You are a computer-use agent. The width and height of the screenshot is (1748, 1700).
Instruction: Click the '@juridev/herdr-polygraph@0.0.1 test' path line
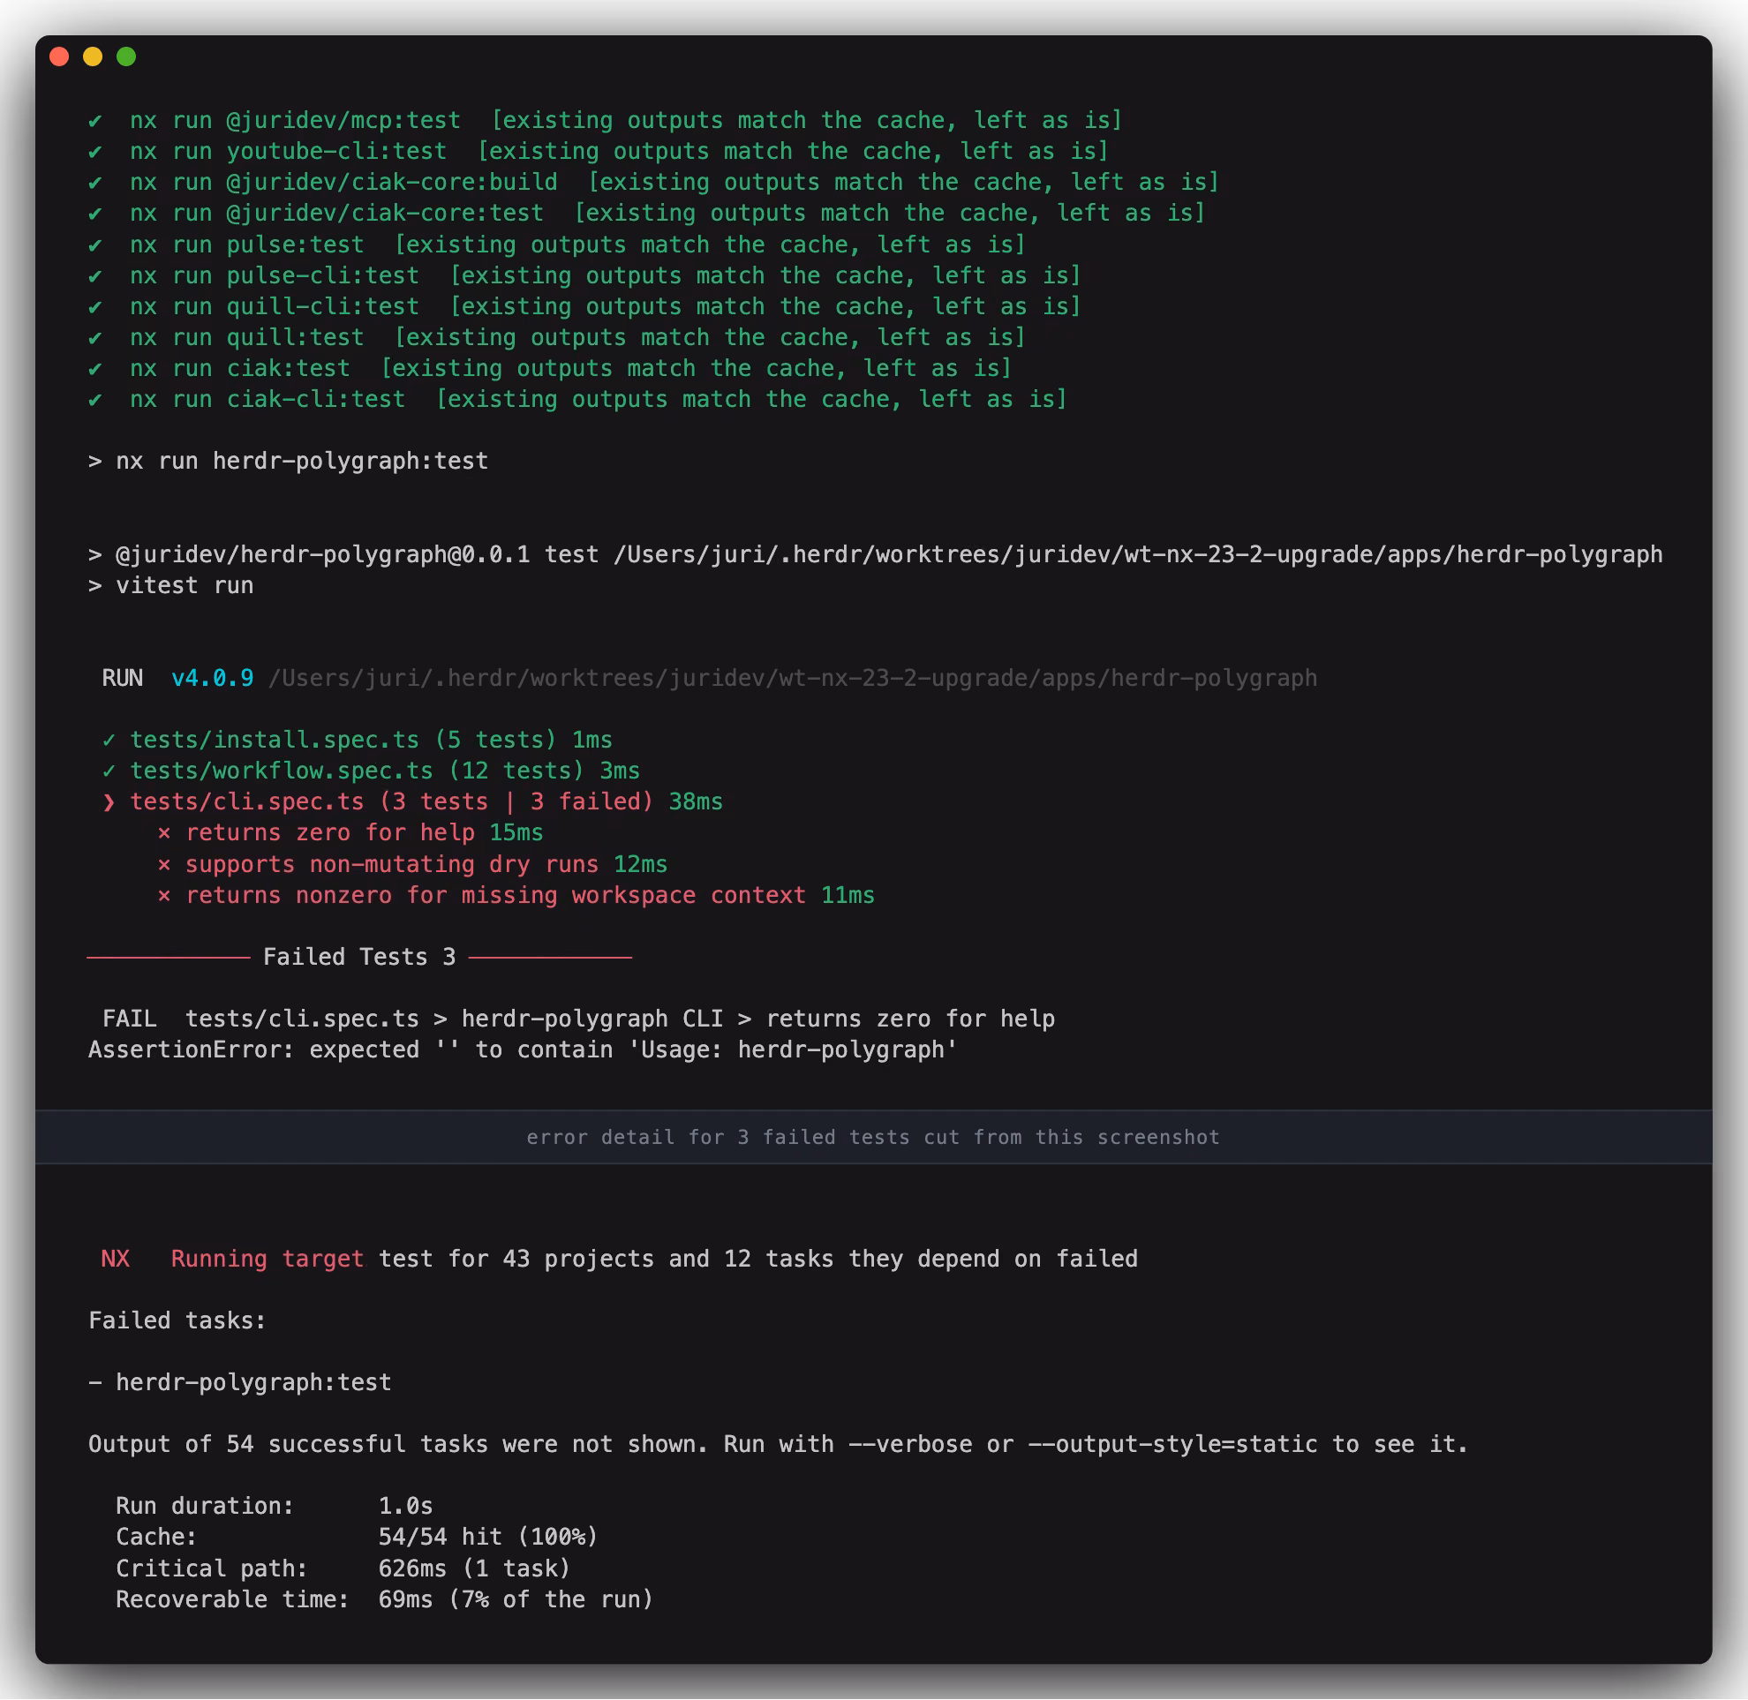click(x=876, y=554)
